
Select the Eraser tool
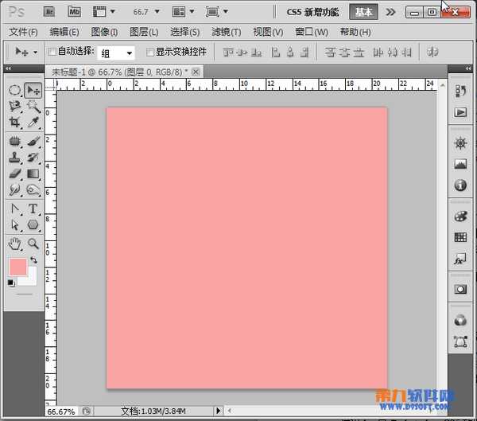(14, 173)
